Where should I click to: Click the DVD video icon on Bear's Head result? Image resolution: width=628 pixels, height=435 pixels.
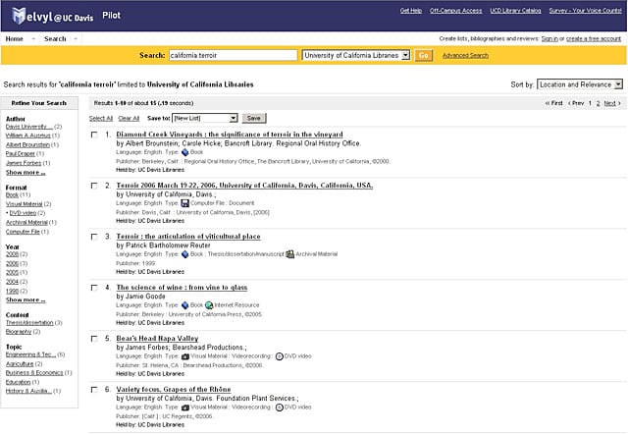point(279,355)
